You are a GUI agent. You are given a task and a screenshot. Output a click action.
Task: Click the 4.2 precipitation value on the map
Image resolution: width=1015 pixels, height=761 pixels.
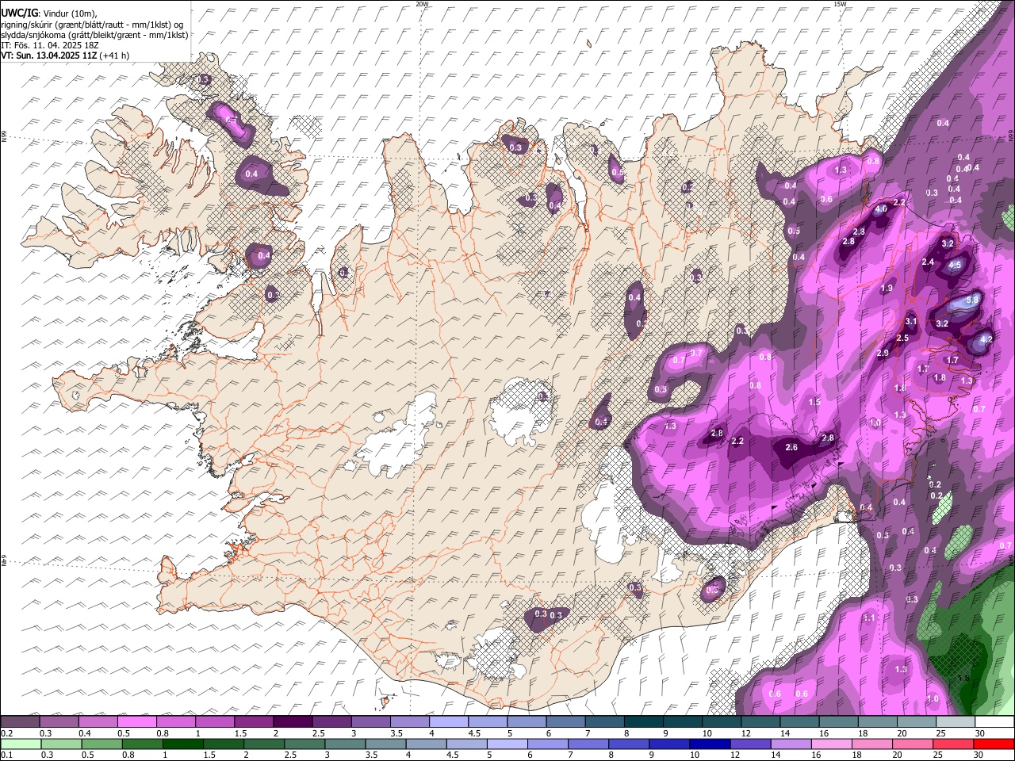click(987, 339)
